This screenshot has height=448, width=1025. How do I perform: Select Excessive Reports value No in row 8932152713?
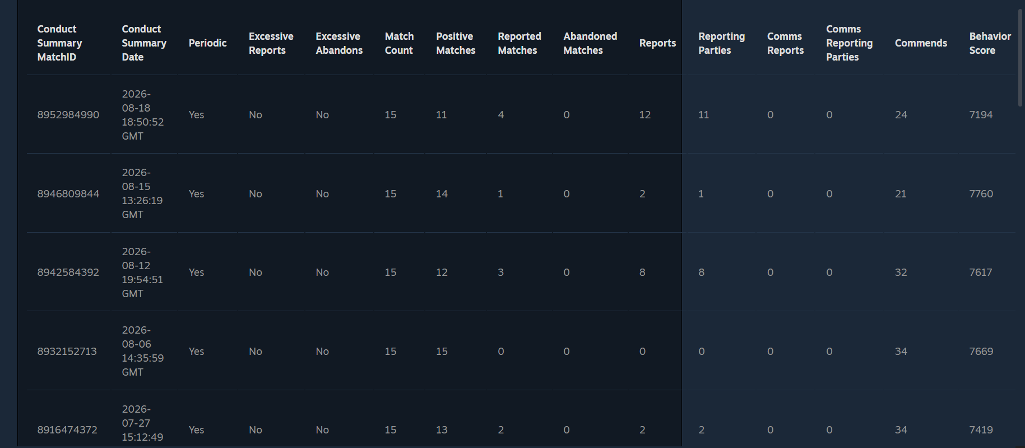pyautogui.click(x=256, y=351)
